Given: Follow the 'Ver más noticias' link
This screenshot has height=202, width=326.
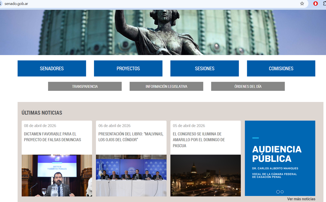Looking at the screenshot, I should 301,199.
